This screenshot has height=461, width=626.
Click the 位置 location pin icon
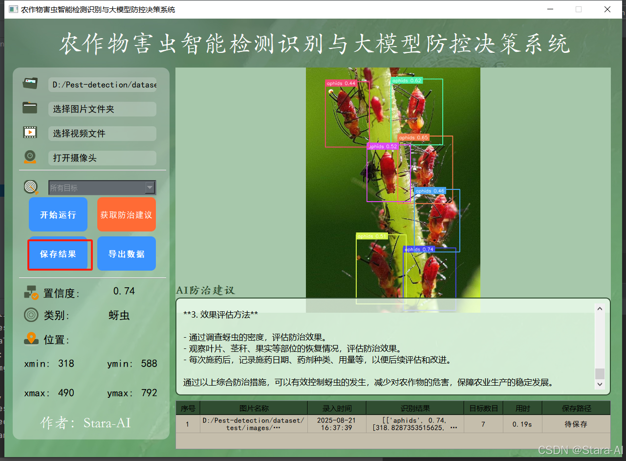pos(31,339)
